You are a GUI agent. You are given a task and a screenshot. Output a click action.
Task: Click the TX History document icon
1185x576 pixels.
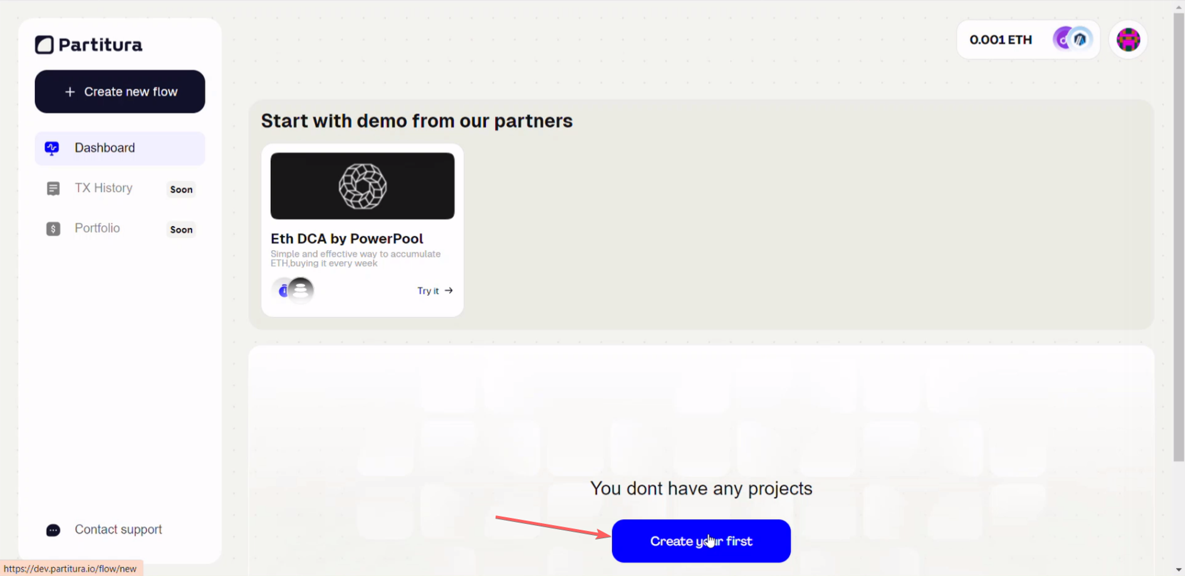click(x=53, y=189)
